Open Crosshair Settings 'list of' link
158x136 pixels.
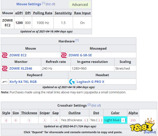pyautogui.click(x=96, y=106)
